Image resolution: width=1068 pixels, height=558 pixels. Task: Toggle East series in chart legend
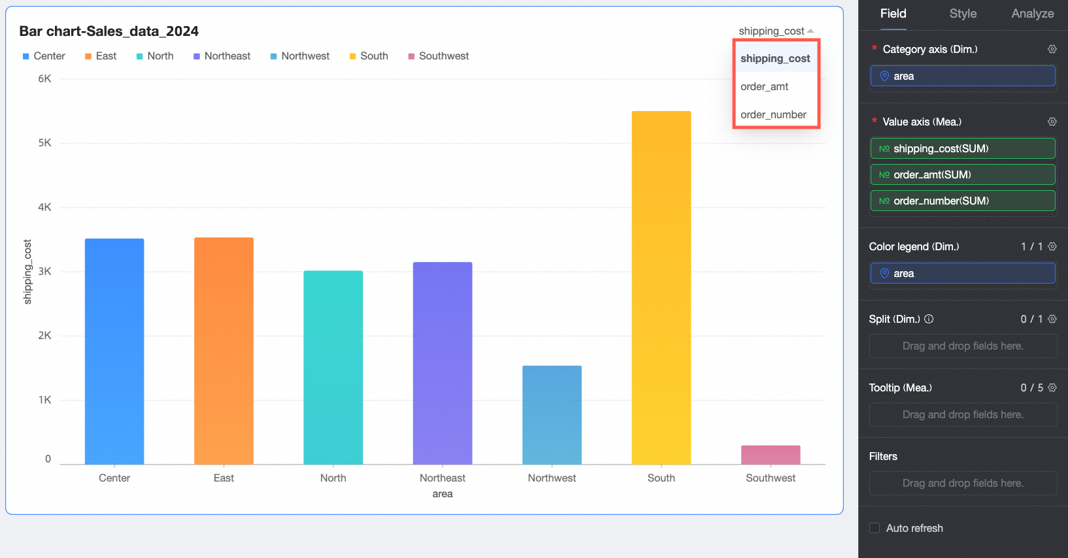(101, 56)
